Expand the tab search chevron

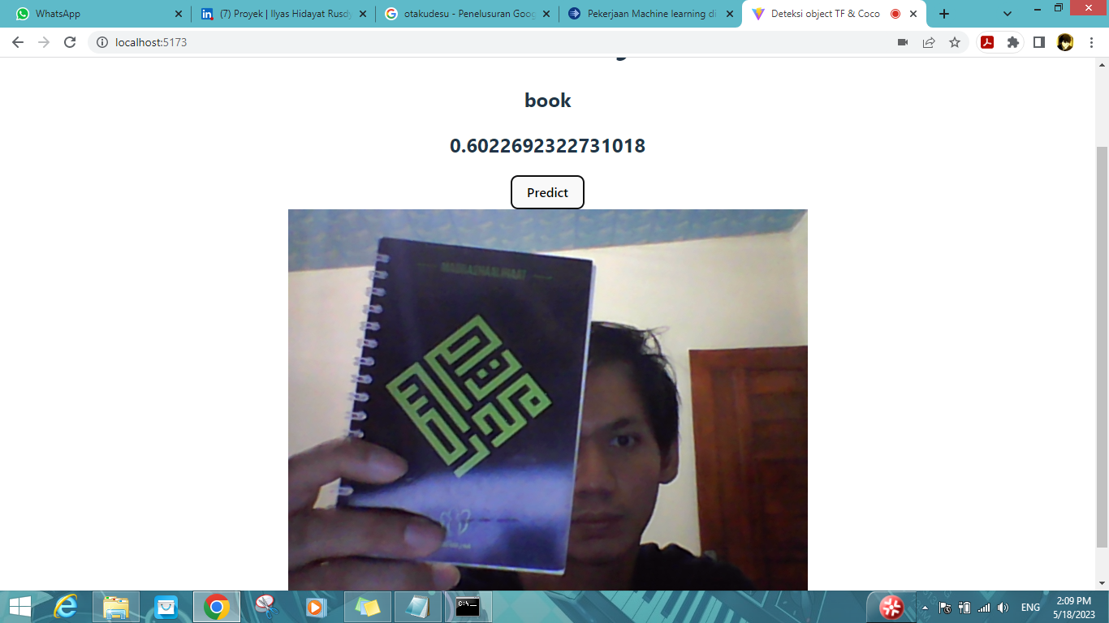(x=1008, y=14)
